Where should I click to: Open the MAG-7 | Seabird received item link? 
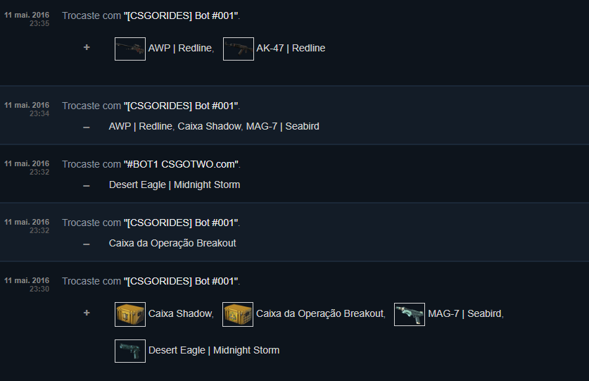[x=464, y=313]
